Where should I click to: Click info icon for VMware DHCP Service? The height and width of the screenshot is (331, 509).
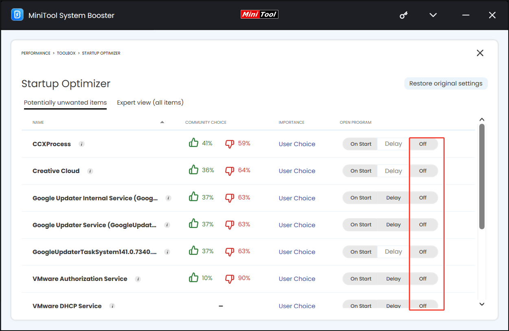pos(112,306)
